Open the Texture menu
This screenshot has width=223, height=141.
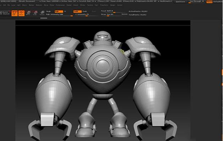[90, 5]
